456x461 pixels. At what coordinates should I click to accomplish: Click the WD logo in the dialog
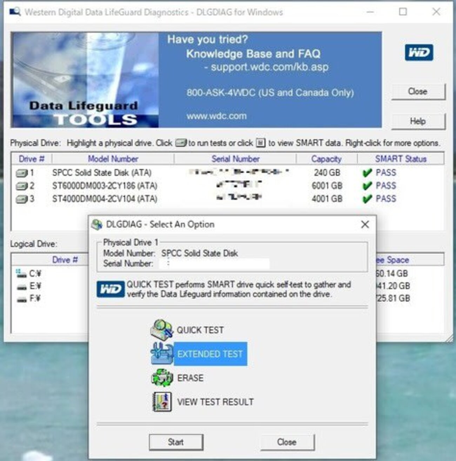pyautogui.click(x=110, y=289)
